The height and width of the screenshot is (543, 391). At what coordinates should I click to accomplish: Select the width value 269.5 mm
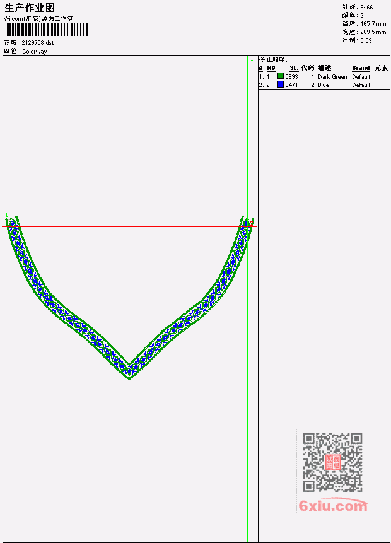[373, 32]
